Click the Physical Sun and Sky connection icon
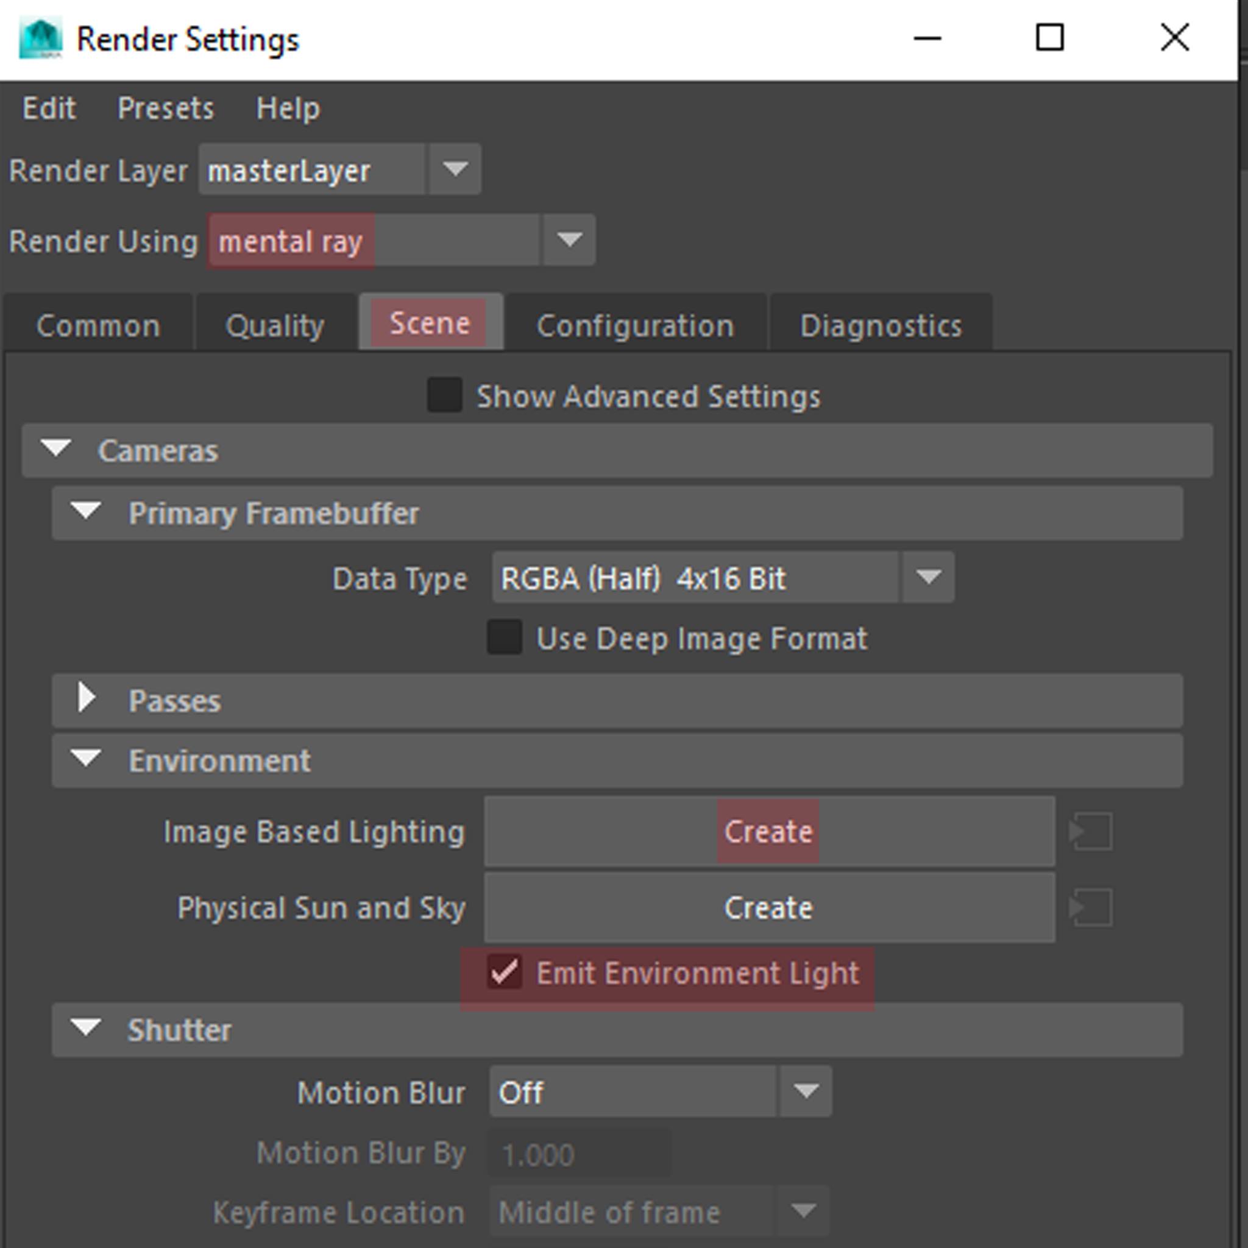Screen dimensions: 1248x1248 click(x=1091, y=907)
